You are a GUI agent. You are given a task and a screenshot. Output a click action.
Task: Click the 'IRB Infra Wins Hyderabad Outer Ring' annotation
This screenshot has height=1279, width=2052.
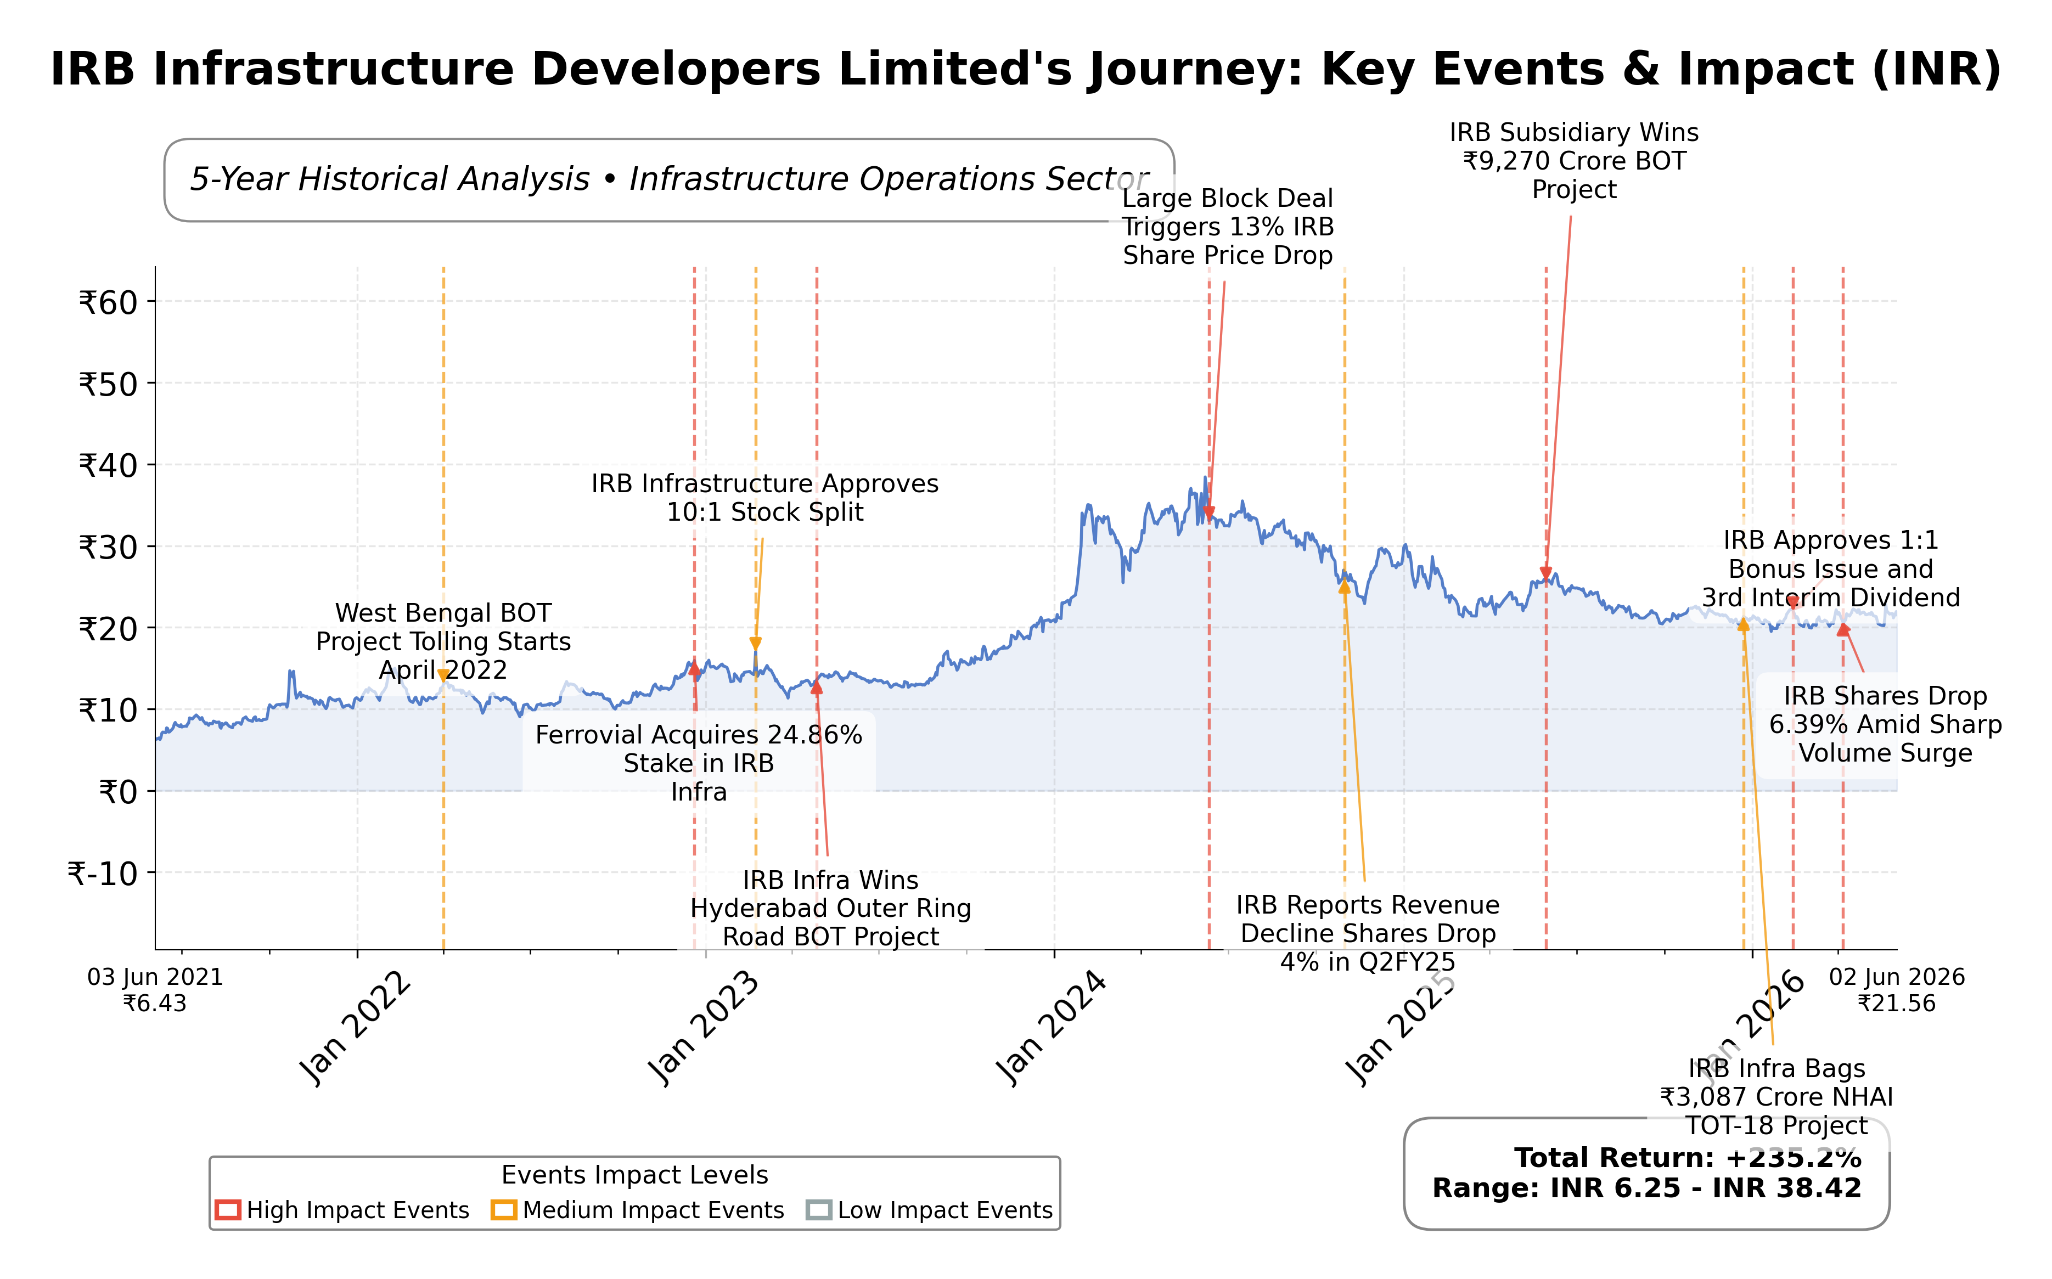tap(830, 909)
